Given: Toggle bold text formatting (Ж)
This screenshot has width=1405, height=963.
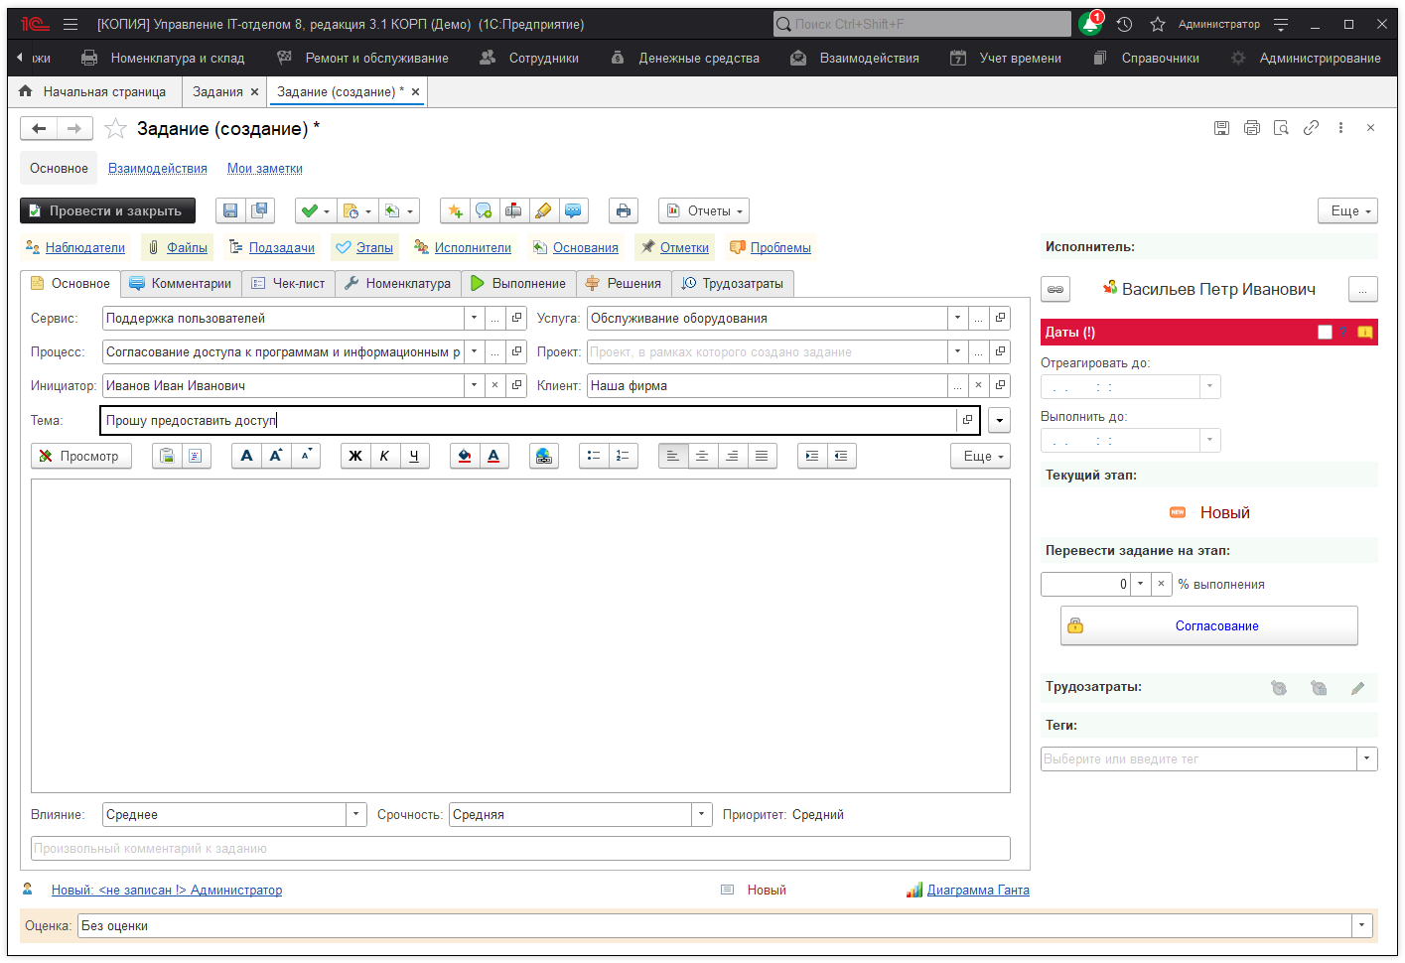Looking at the screenshot, I should pyautogui.click(x=354, y=456).
